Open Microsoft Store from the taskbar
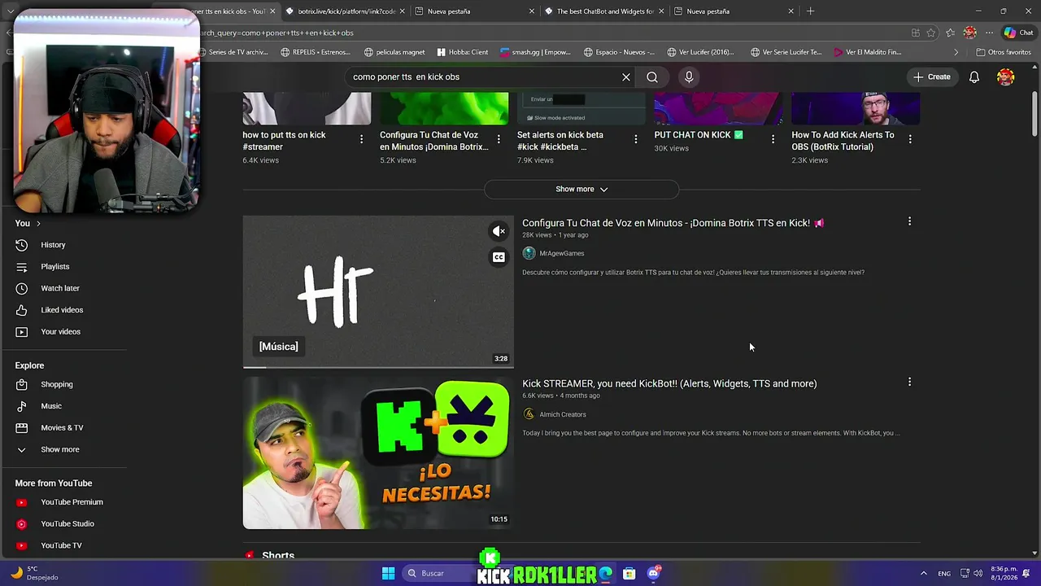1041x586 pixels. tap(629, 573)
